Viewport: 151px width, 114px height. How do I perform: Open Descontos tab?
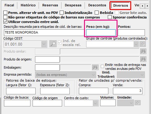pyautogui.click(x=97, y=5)
